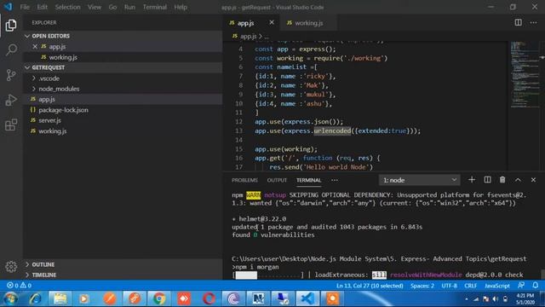Image resolution: width=545 pixels, height=307 pixels.
Task: Open the Run menu
Action: click(x=129, y=7)
